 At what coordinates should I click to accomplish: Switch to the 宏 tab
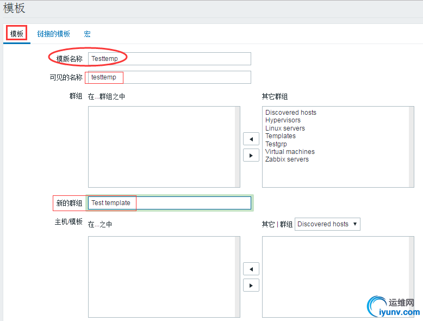87,34
